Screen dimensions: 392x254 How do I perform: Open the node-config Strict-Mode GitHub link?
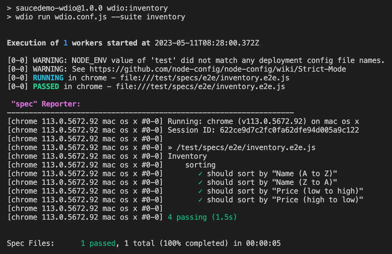point(218,69)
